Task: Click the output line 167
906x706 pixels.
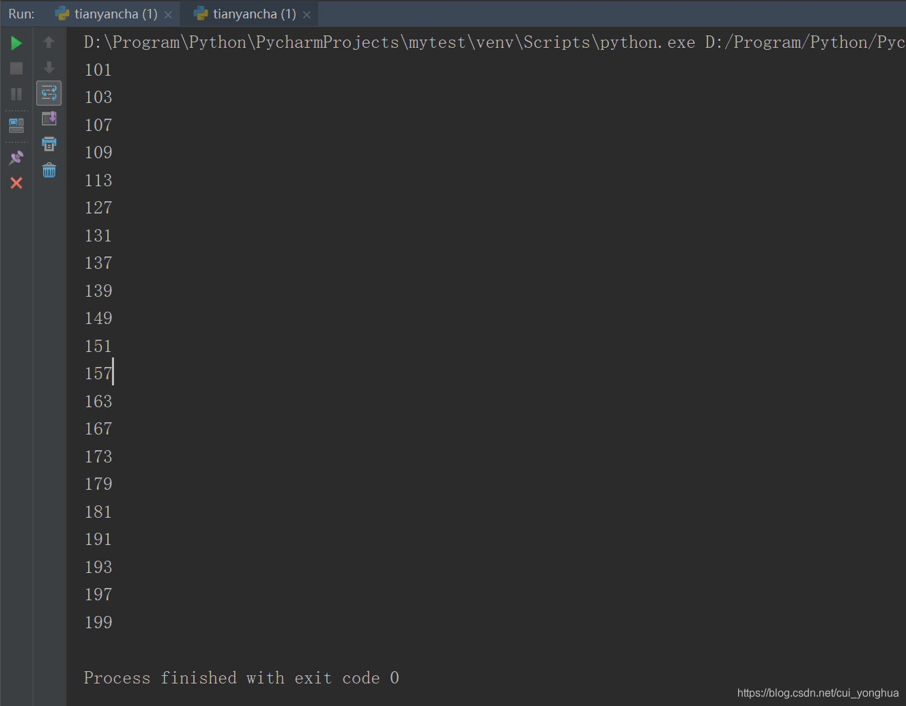Action: coord(98,429)
